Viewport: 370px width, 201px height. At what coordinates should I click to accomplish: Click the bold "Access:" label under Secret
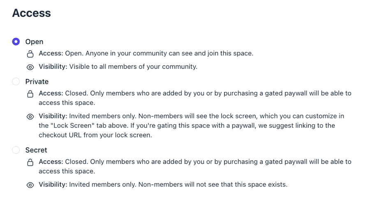click(x=51, y=162)
